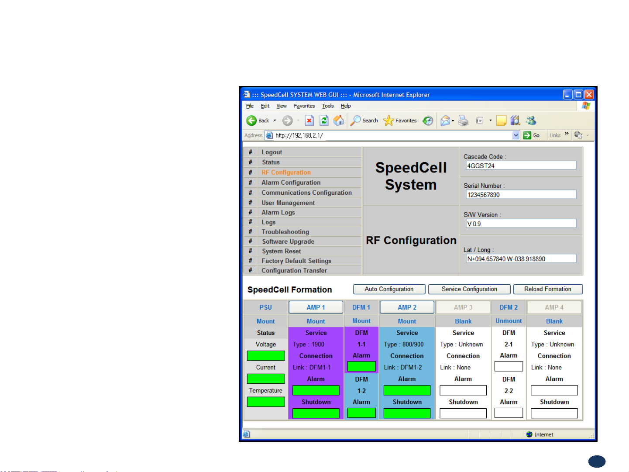Click System Reset link
Screen dimensions: 629x472
282,251
